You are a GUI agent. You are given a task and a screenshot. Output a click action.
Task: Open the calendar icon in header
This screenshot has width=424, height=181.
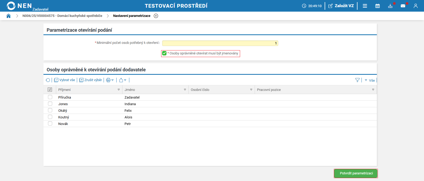coord(378,6)
